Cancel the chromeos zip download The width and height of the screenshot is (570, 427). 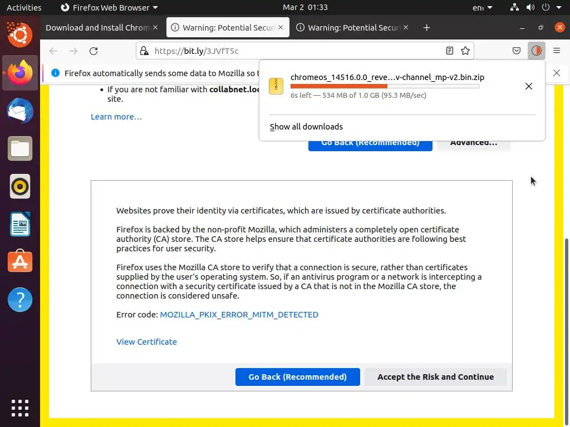tap(529, 86)
